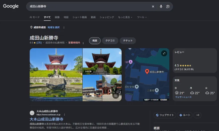Select the すべて tab
Screen dimensions: 219x131
[x=47, y=17]
